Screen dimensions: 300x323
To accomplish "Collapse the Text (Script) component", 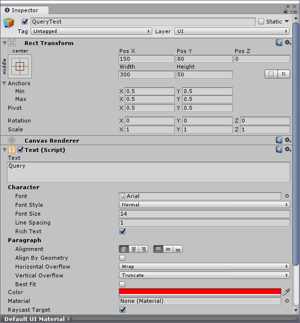I will pos(4,150).
